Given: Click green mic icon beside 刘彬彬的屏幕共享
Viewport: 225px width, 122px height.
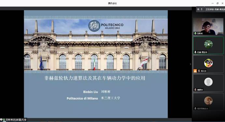Looking at the screenshot, I should 4,120.
